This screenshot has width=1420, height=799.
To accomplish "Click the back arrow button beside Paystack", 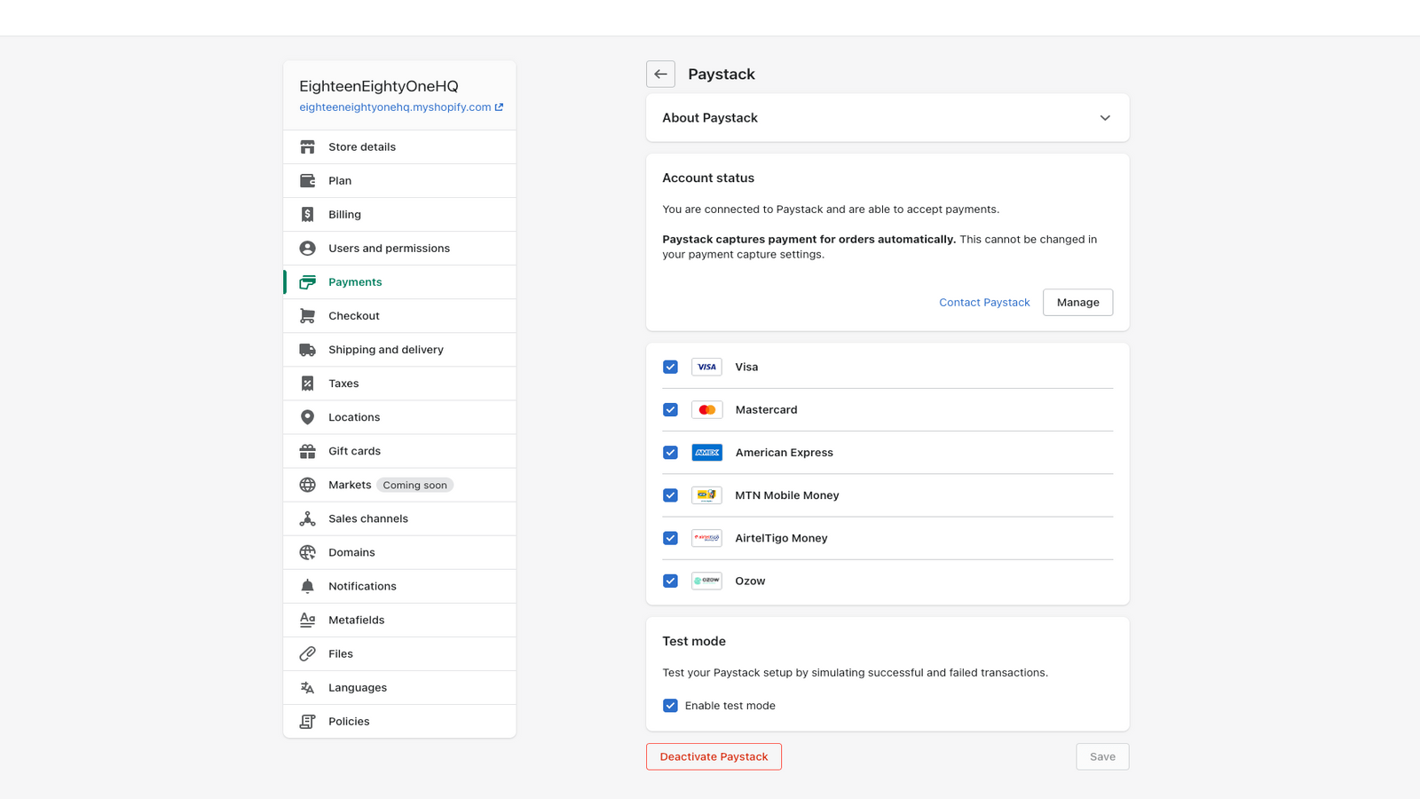I will tap(660, 74).
